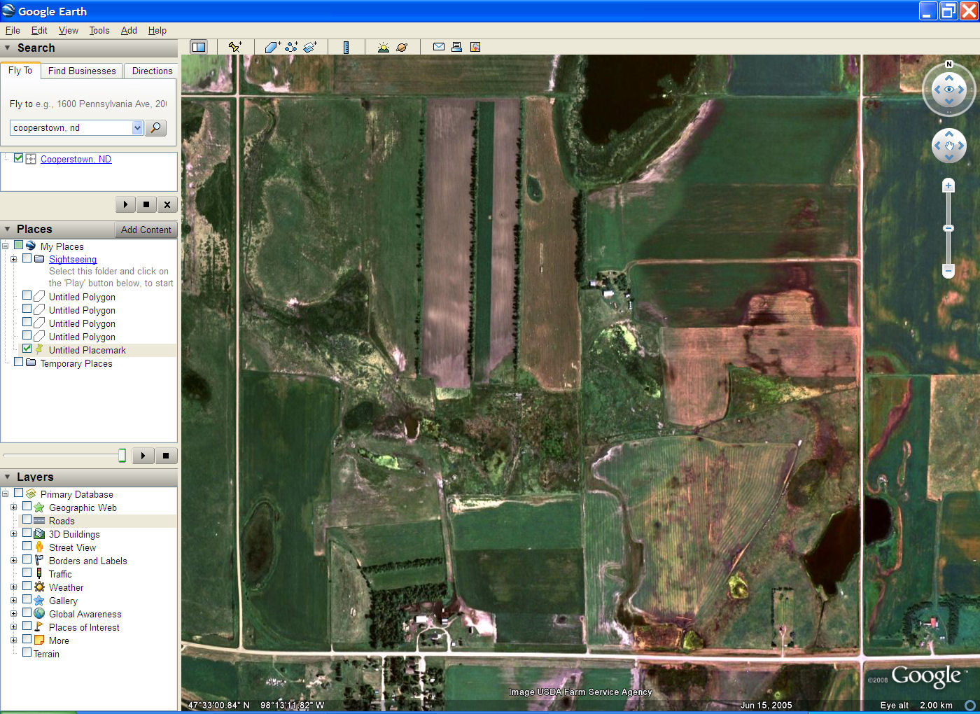Open view in Google Maps icon
This screenshot has height=714, width=980.
475,47
